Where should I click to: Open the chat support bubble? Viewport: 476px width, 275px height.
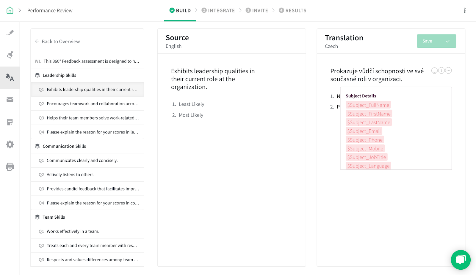tap(461, 260)
